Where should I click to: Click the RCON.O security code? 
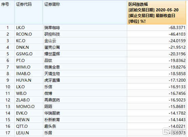(x=24, y=34)
